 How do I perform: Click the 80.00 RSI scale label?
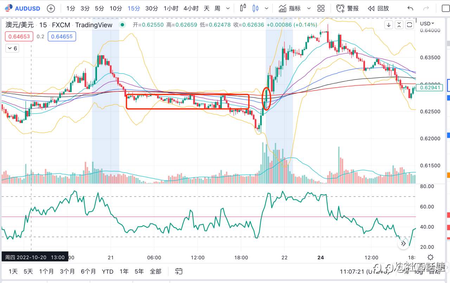click(x=427, y=186)
